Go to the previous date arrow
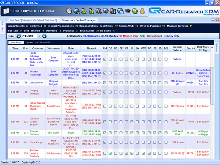 click(19, 36)
